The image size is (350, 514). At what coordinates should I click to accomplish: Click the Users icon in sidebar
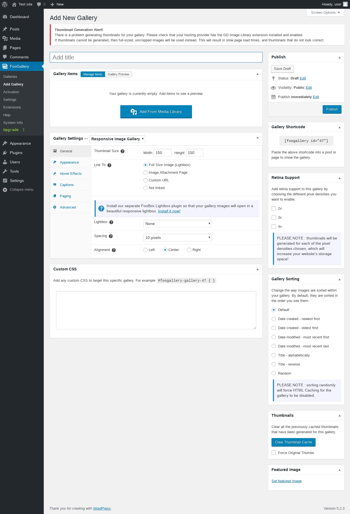tap(5, 162)
